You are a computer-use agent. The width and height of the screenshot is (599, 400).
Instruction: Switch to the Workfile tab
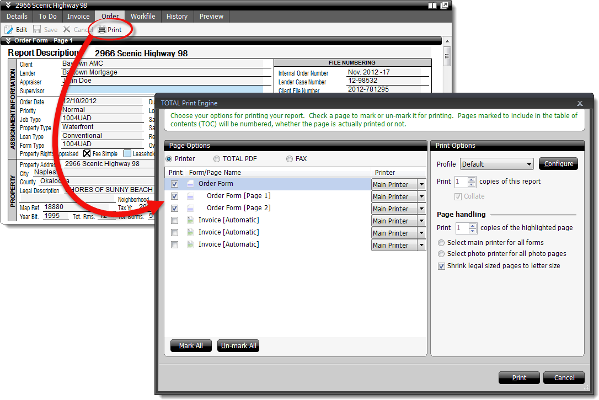[143, 17]
